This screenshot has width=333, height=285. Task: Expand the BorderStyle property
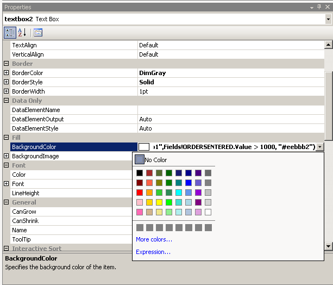[7, 82]
